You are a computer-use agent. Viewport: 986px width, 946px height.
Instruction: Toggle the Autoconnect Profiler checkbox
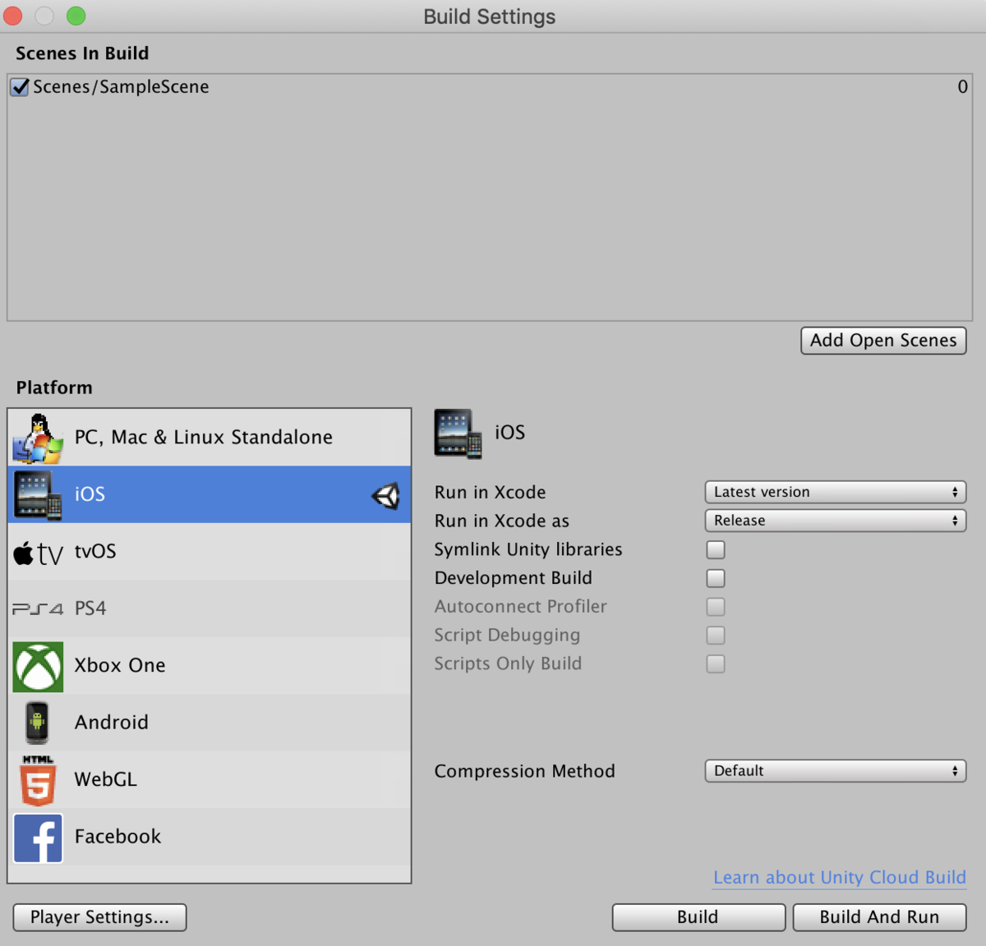[716, 607]
